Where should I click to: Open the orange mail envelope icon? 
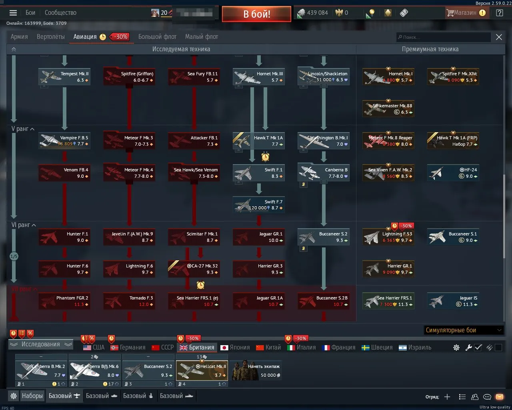tap(500, 397)
